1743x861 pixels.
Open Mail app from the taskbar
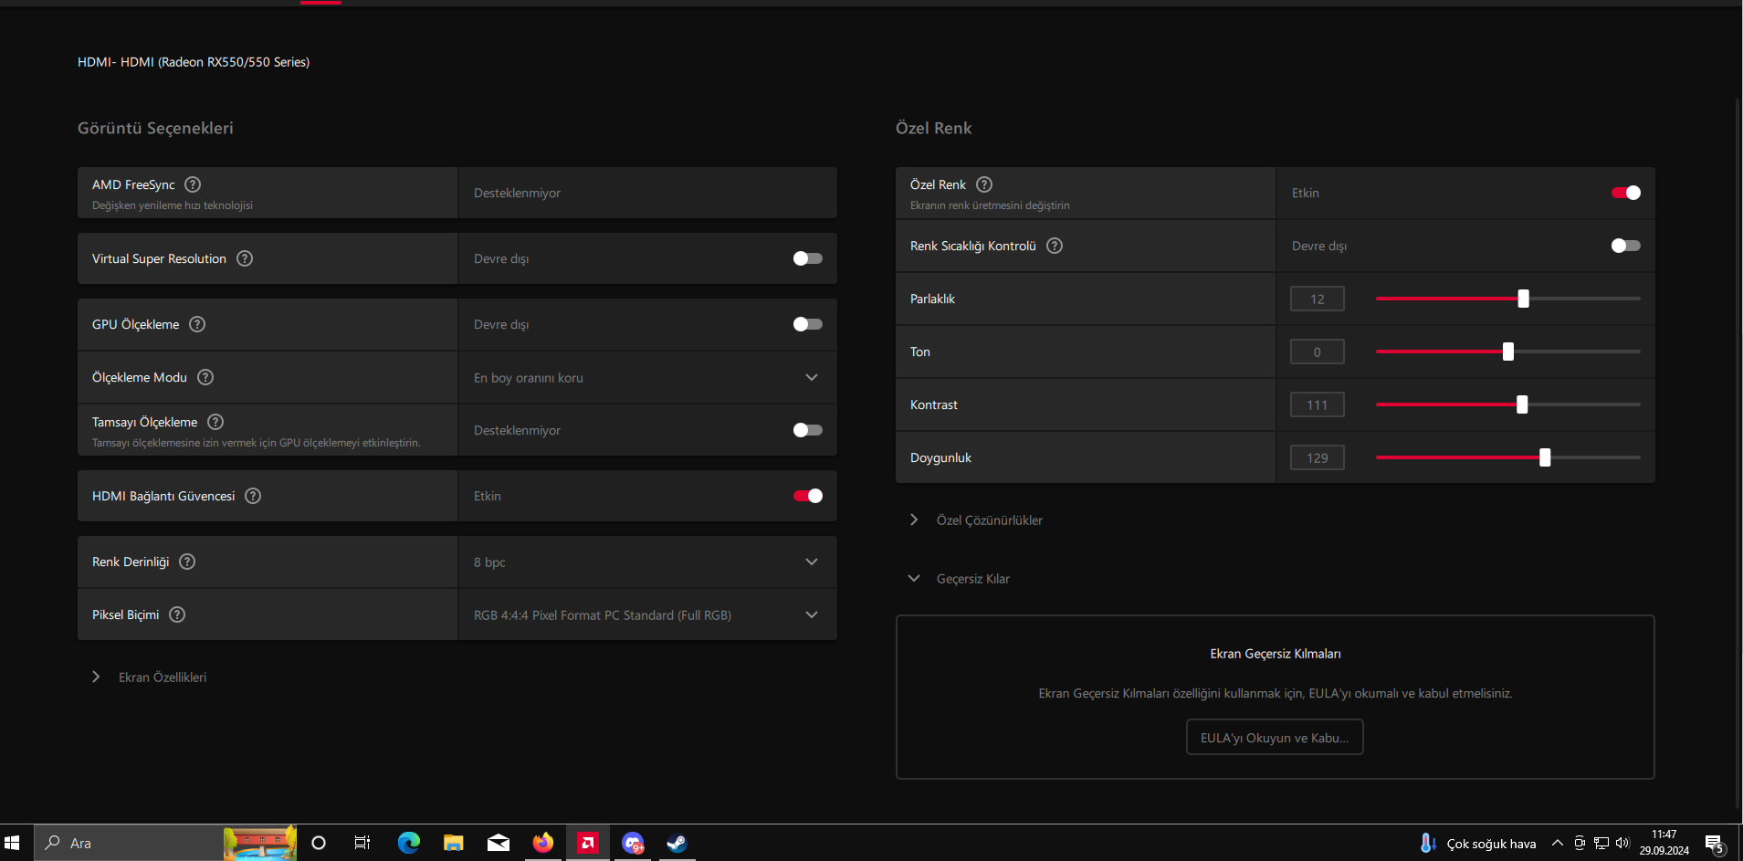point(499,843)
